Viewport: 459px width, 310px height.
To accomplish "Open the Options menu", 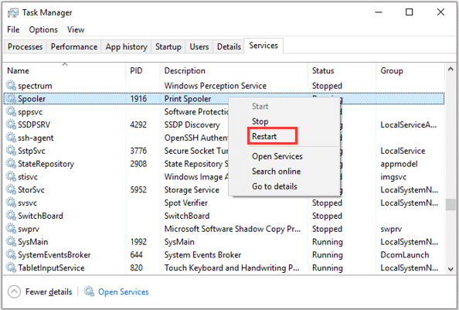I will 43,29.
